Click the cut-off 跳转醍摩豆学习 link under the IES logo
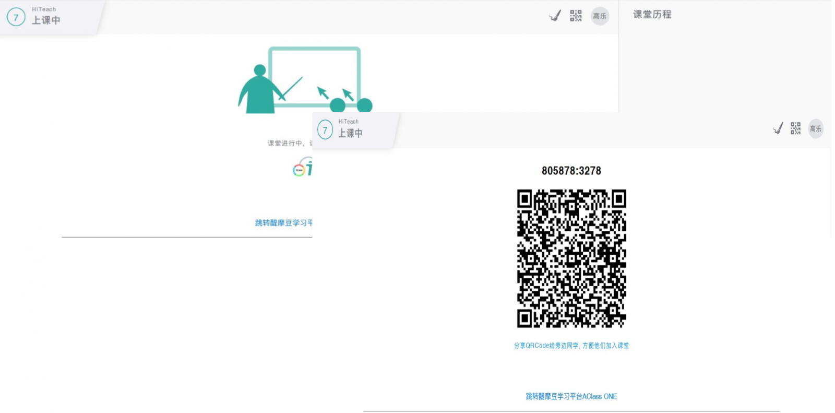This screenshot has width=835, height=413. click(283, 223)
